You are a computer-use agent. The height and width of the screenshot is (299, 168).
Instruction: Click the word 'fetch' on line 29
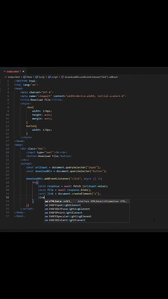pyautogui.click(x=77, y=186)
